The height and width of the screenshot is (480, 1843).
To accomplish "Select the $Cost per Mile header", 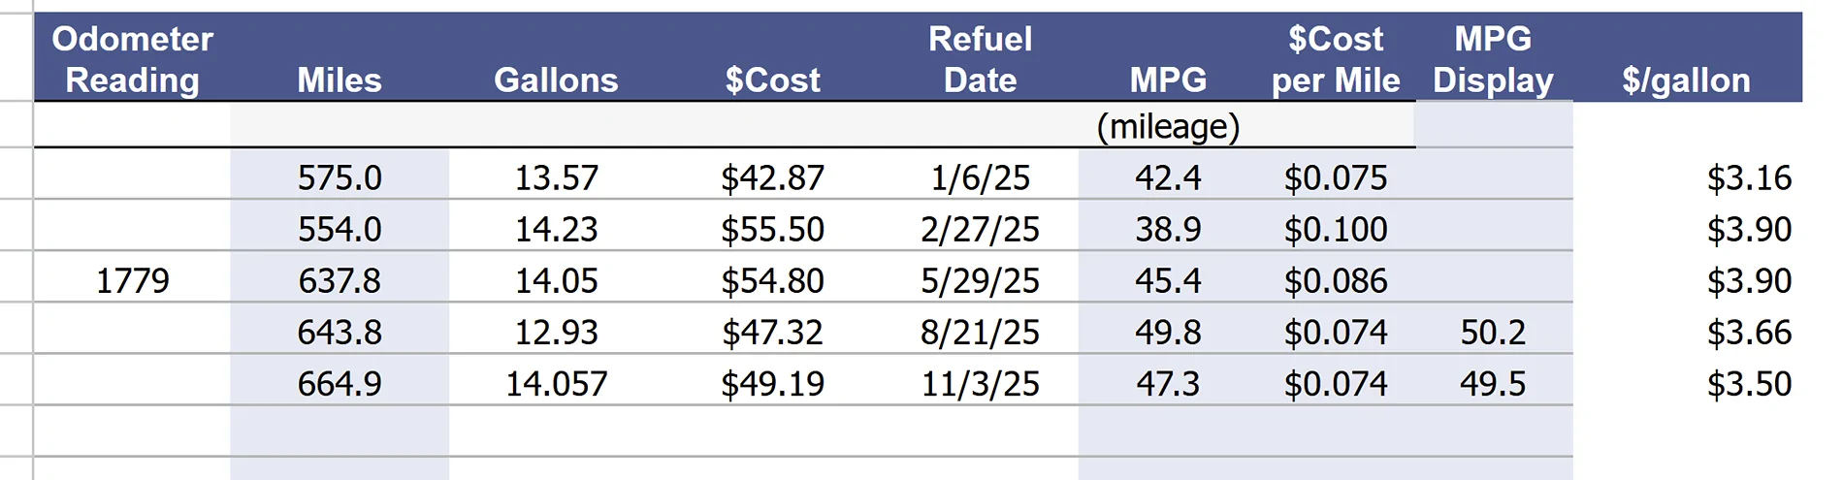I will (1336, 58).
